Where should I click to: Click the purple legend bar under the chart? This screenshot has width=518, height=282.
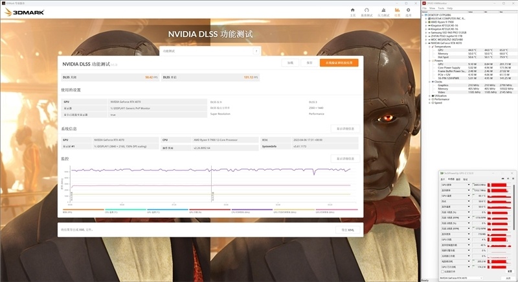[x=252, y=209]
